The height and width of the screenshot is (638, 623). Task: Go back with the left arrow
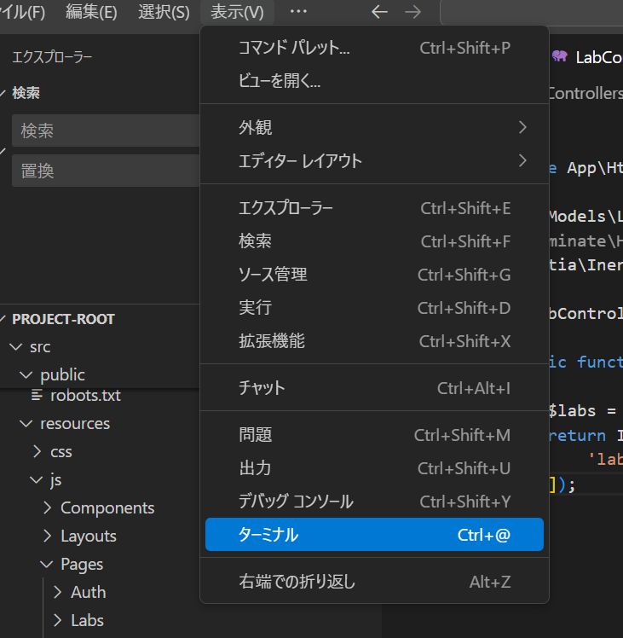(379, 12)
